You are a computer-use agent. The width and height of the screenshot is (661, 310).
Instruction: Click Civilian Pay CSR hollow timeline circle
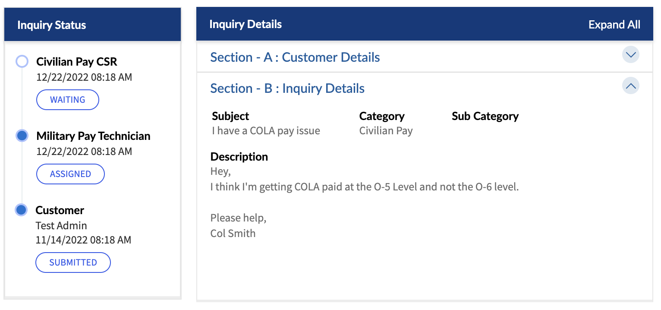coord(22,61)
